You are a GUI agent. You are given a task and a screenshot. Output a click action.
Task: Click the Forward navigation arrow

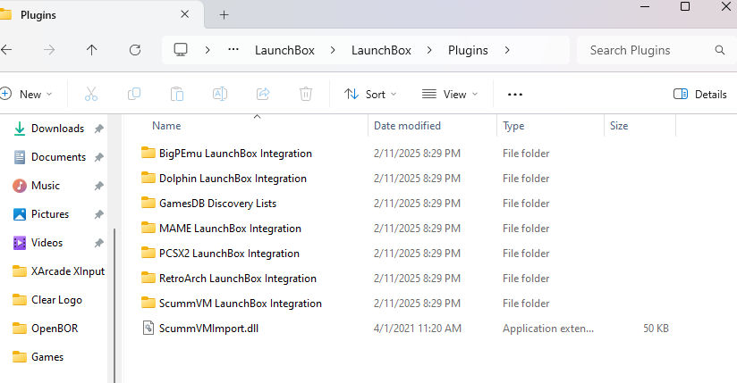pos(49,50)
